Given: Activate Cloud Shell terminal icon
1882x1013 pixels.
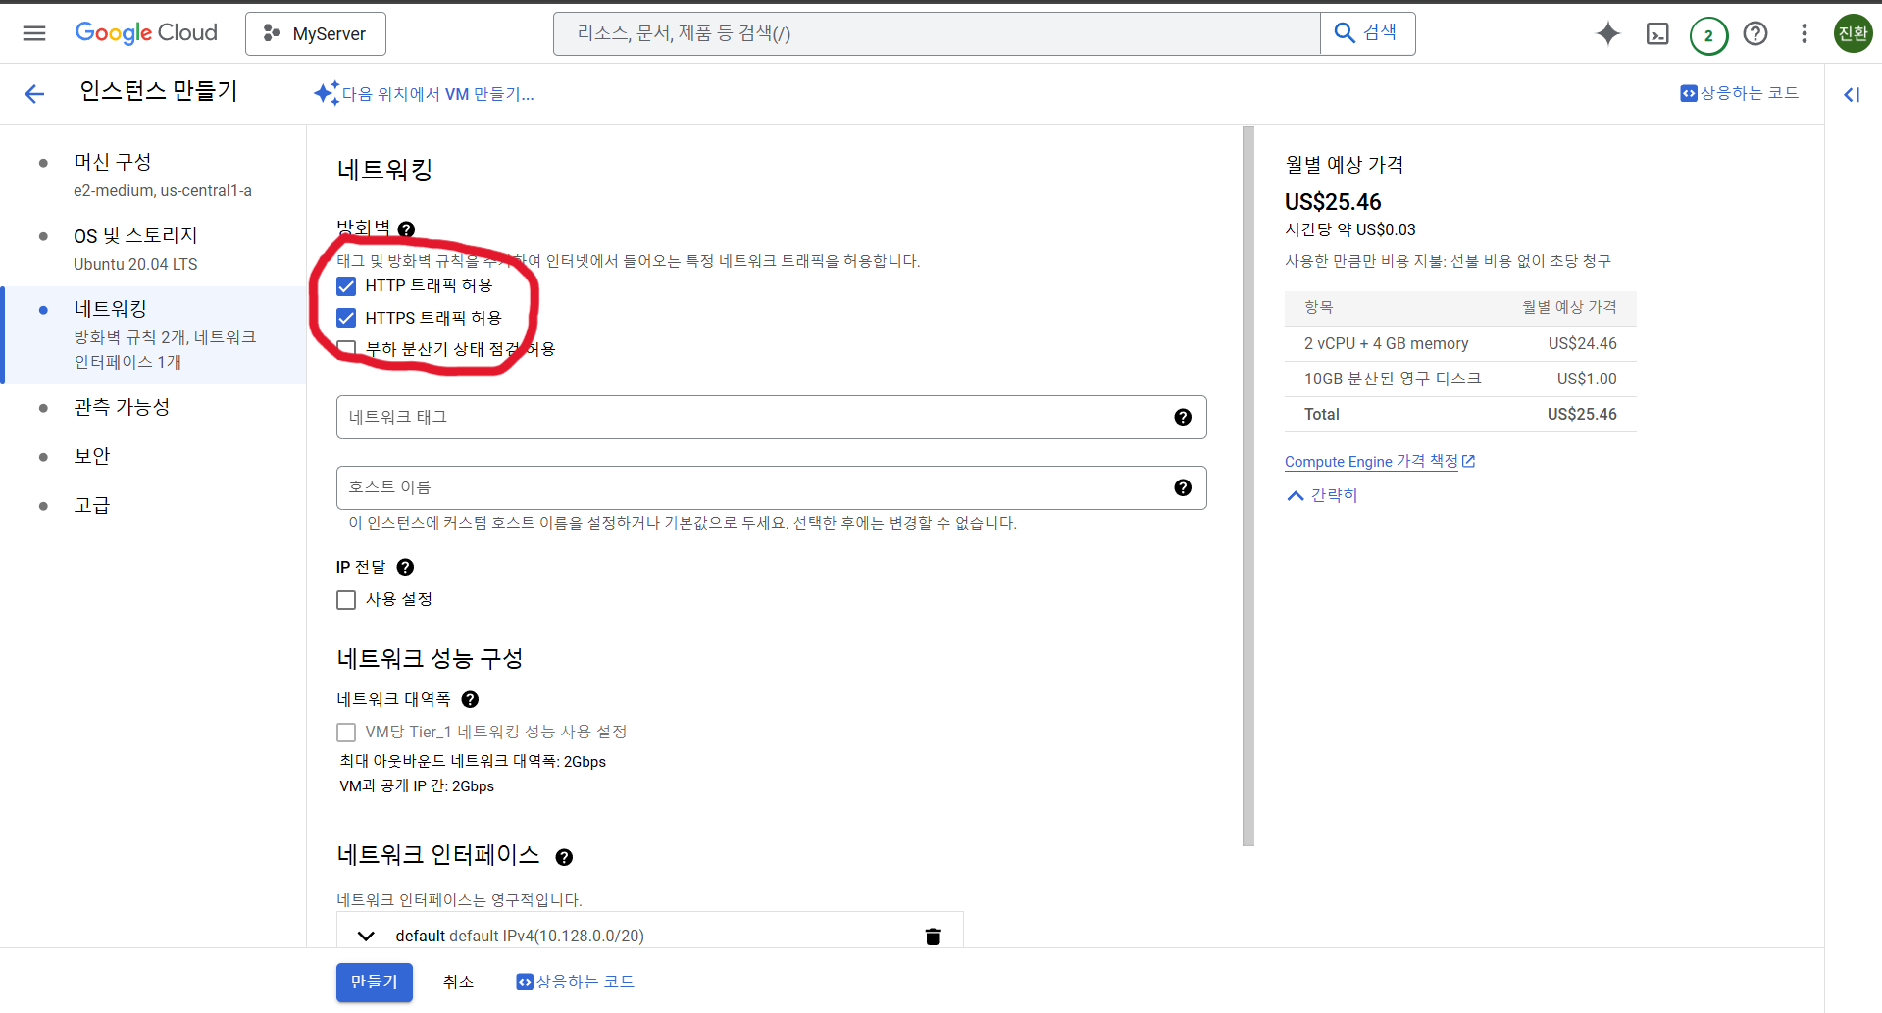Looking at the screenshot, I should (x=1656, y=34).
